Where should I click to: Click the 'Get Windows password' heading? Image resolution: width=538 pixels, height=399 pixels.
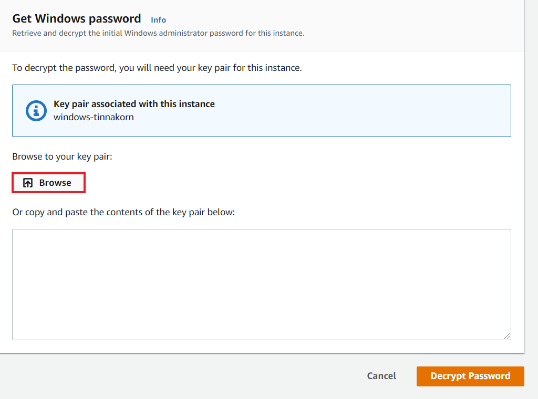coord(77,19)
